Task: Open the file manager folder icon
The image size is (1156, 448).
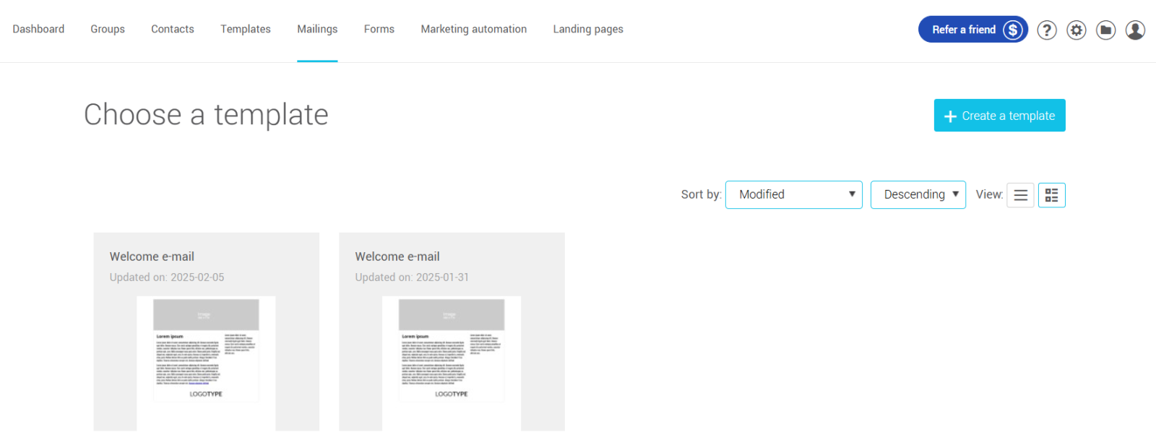Action: [1105, 30]
